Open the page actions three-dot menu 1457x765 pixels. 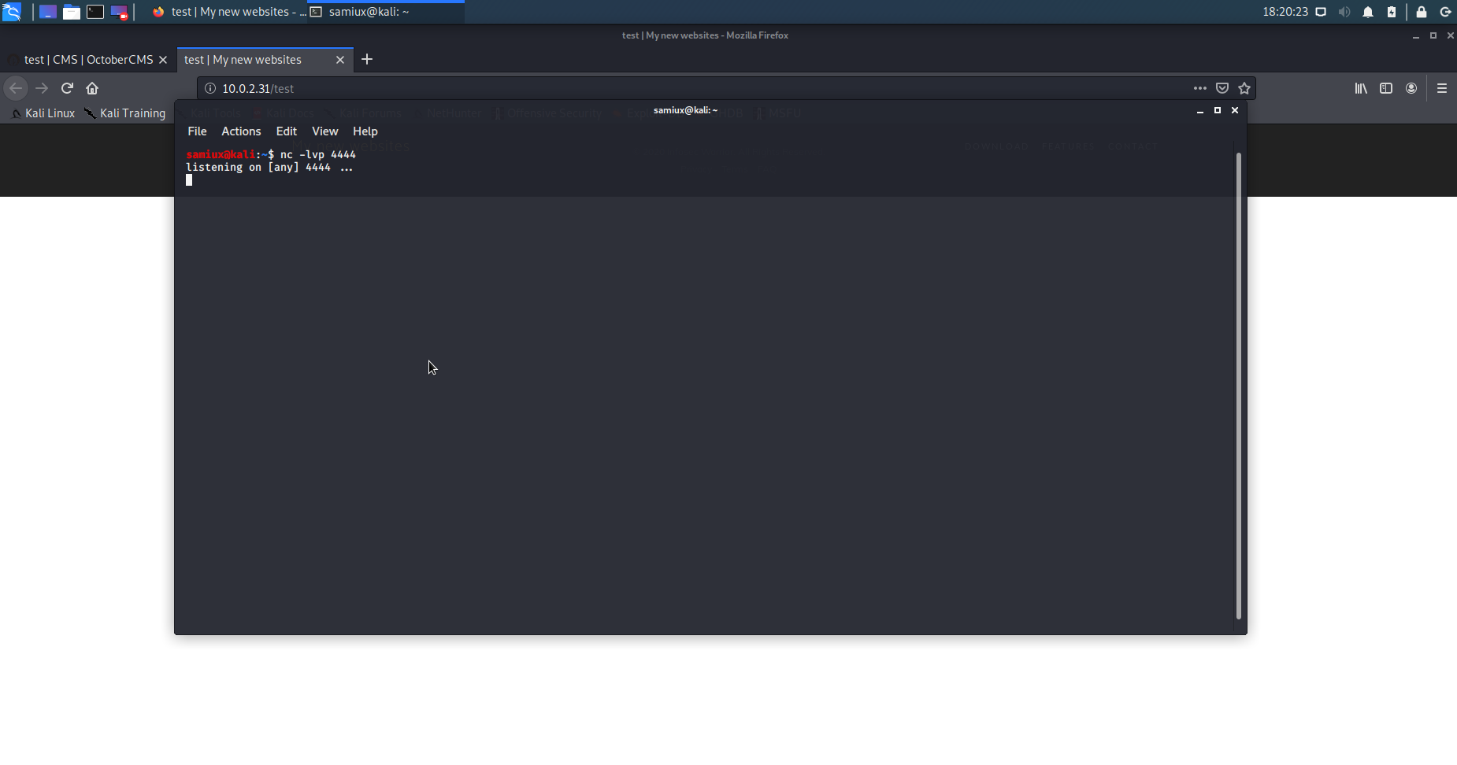1200,88
